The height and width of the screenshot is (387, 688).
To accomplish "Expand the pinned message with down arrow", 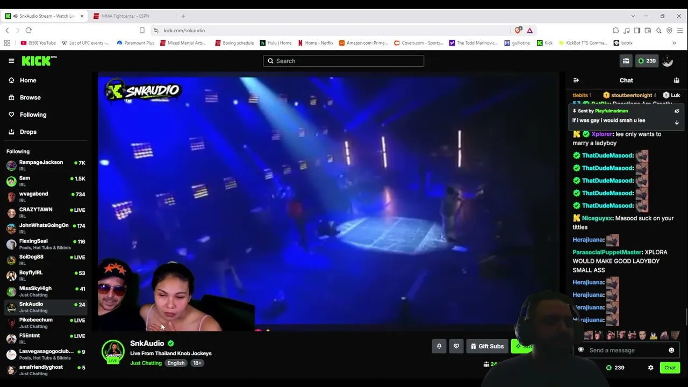I will point(677,123).
